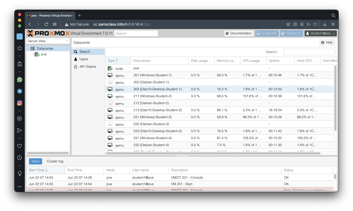Open Instagram from the browser sidebar
Screen dimensions: 353x211
pos(20,103)
